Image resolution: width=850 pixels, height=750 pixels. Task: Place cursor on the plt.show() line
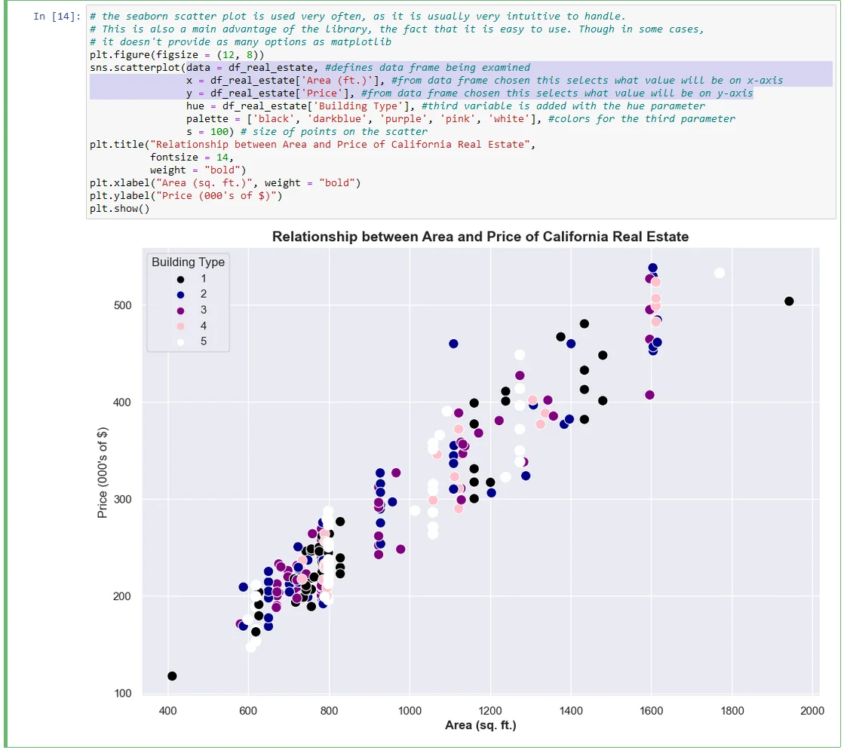coord(119,209)
